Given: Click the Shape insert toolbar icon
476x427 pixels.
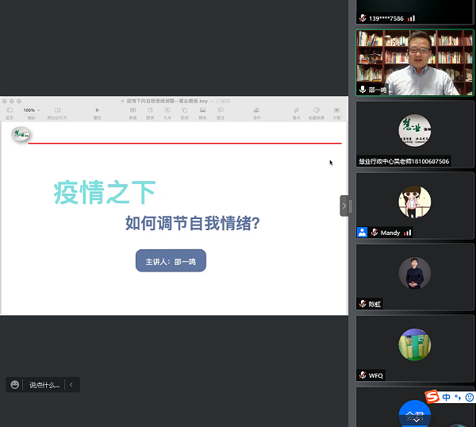Looking at the screenshot, I should [185, 110].
